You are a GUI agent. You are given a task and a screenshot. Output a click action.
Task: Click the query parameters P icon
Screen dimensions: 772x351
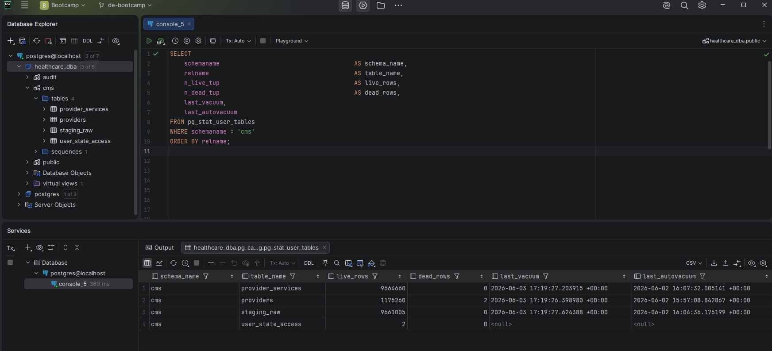(x=187, y=41)
